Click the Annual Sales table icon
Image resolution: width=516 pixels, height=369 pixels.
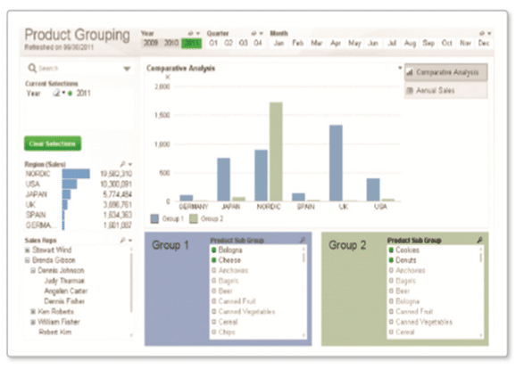point(410,90)
